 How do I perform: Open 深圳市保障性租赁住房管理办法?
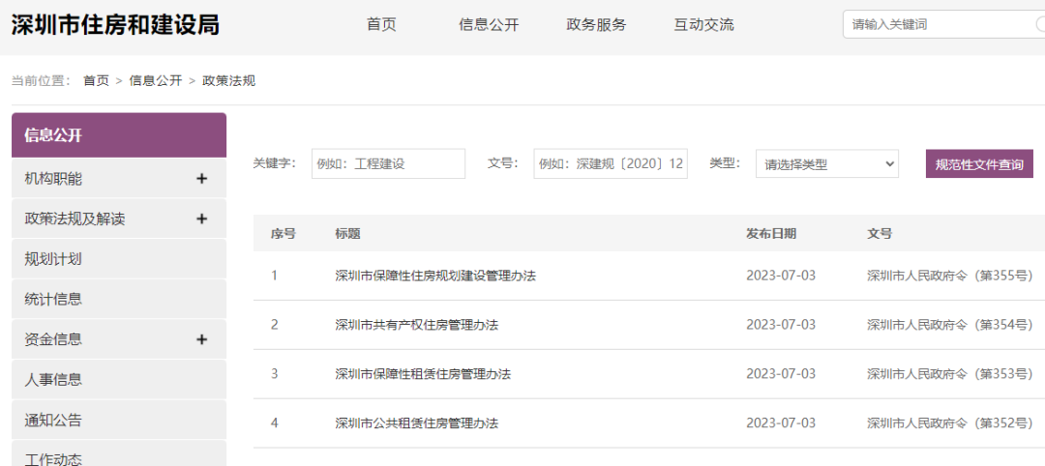423,374
